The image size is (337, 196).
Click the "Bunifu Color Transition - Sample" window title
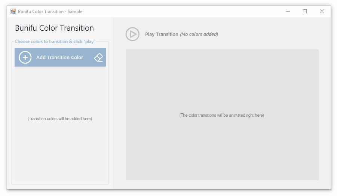(50, 12)
